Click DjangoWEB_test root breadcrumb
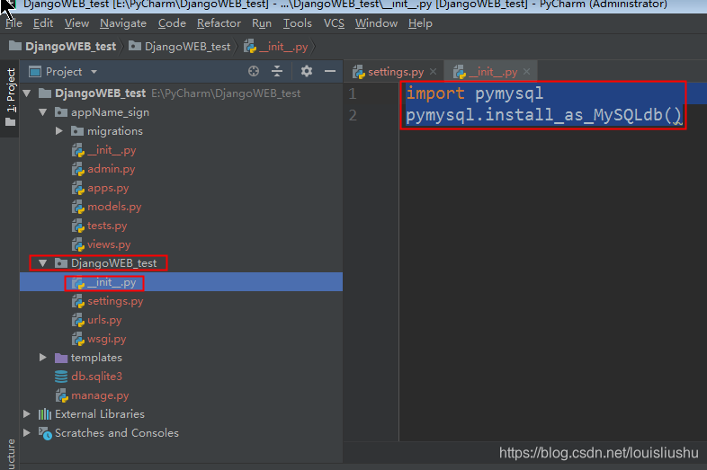The width and height of the screenshot is (707, 470). tap(62, 47)
